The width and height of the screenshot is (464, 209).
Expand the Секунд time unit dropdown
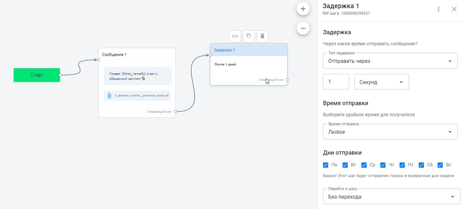tap(381, 82)
